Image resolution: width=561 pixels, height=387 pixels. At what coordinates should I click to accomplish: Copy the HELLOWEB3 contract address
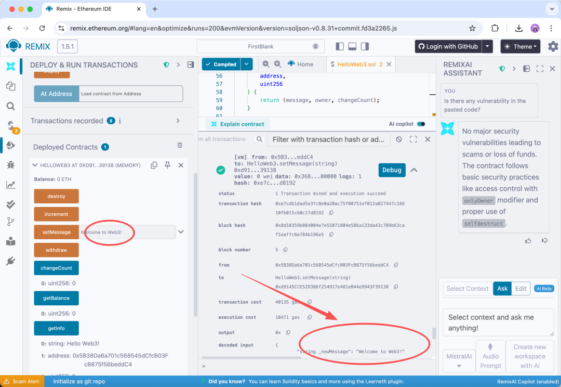(154, 165)
